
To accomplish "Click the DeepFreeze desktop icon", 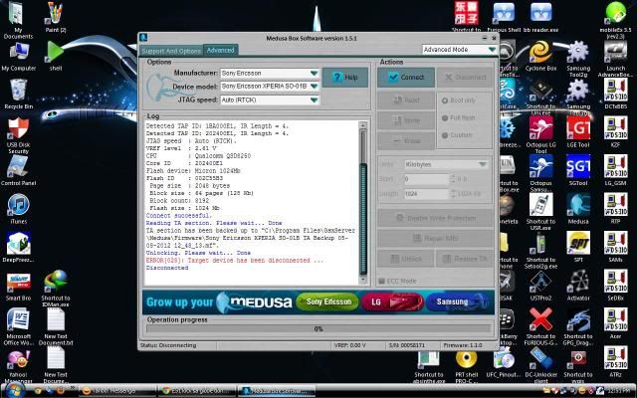I will [18, 247].
